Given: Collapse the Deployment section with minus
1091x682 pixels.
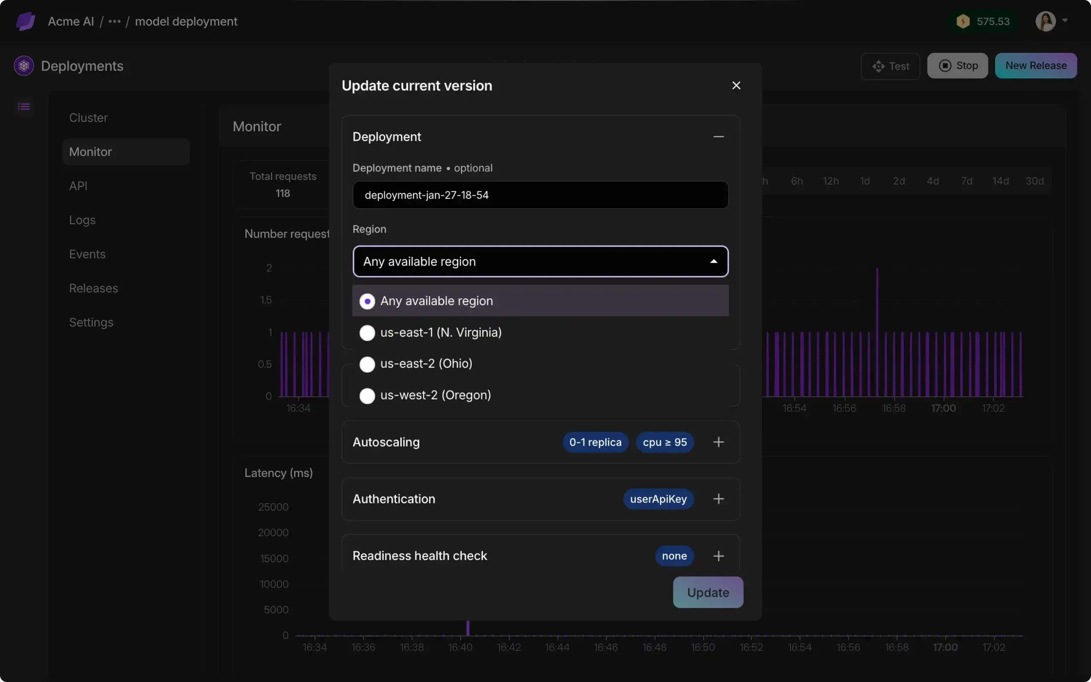Looking at the screenshot, I should (x=719, y=137).
